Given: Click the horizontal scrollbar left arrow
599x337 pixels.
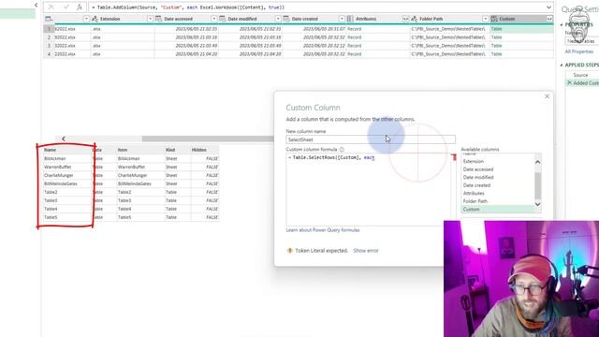Looking at the screenshot, I should click(x=64, y=139).
